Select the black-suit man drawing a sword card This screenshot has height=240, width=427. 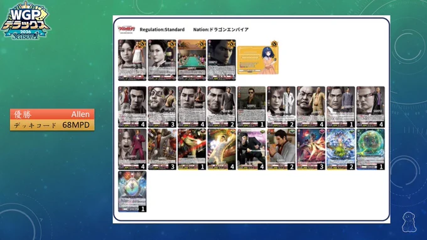[251, 149]
